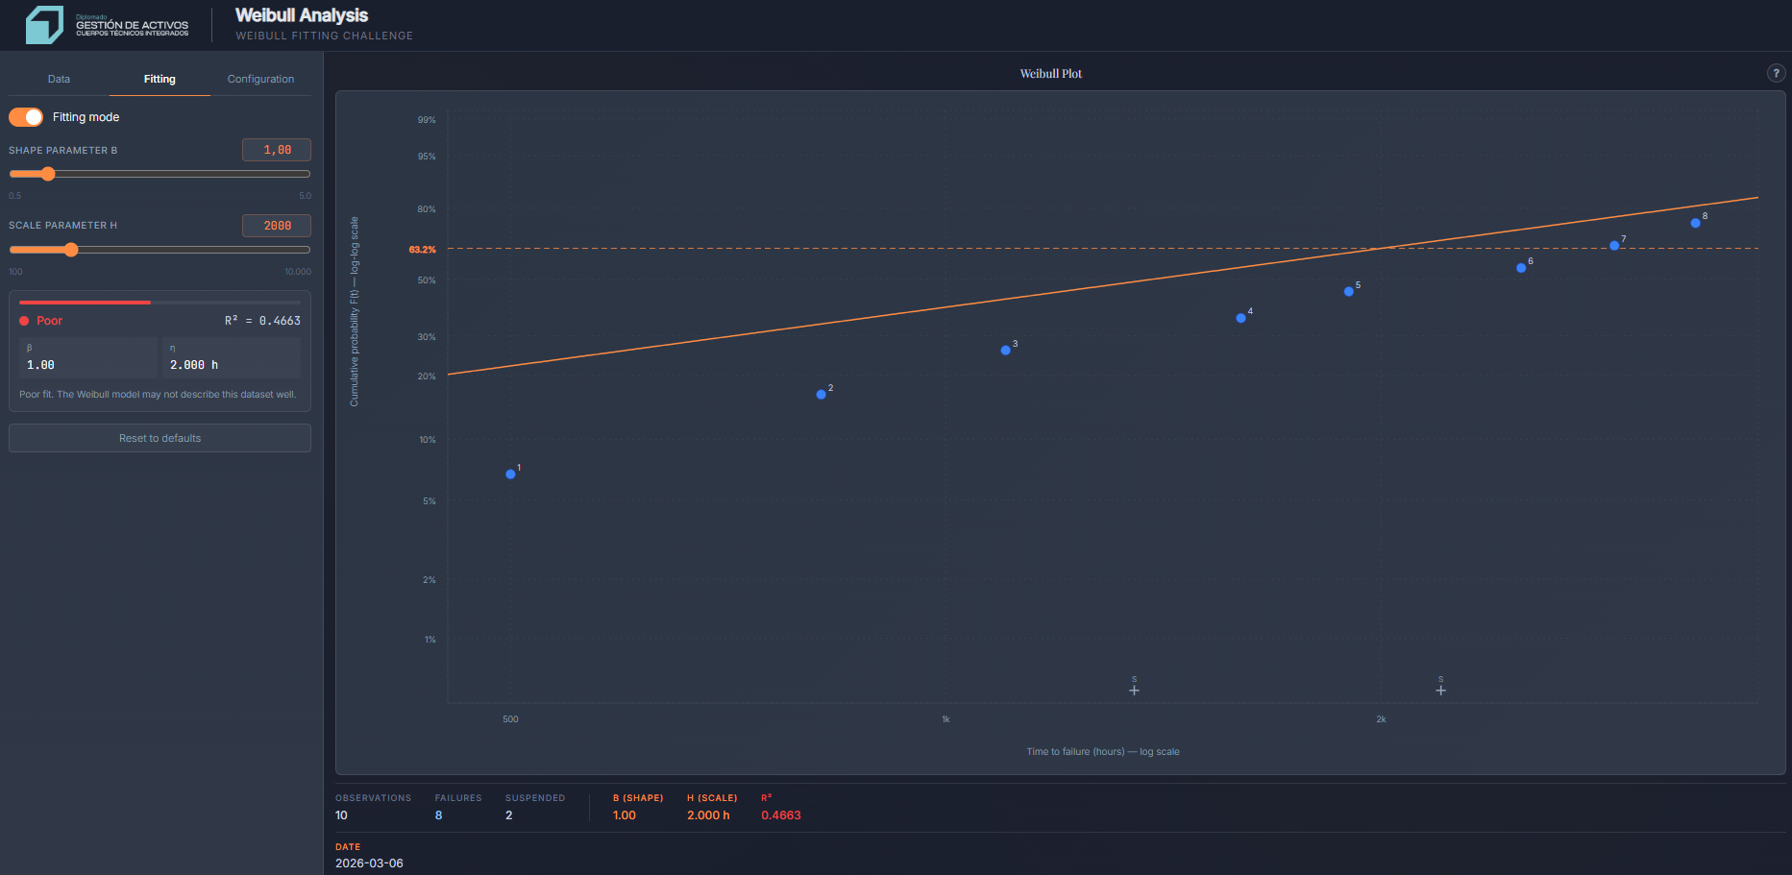Viewport: 1792px width, 875px height.
Task: Switch to the Data tab
Action: (x=59, y=79)
